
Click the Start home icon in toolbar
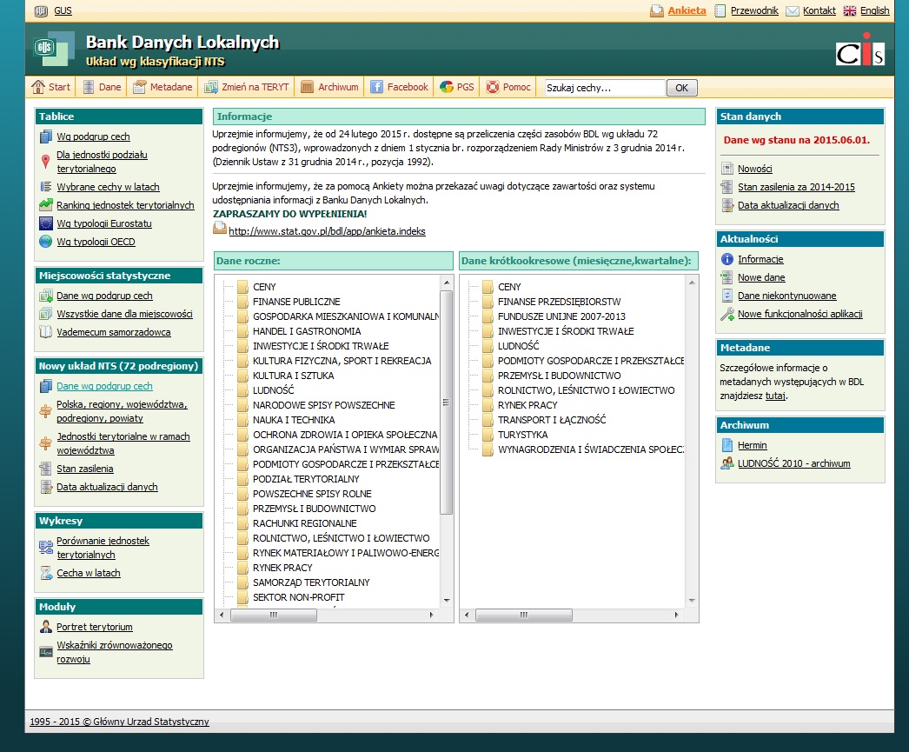pos(38,87)
